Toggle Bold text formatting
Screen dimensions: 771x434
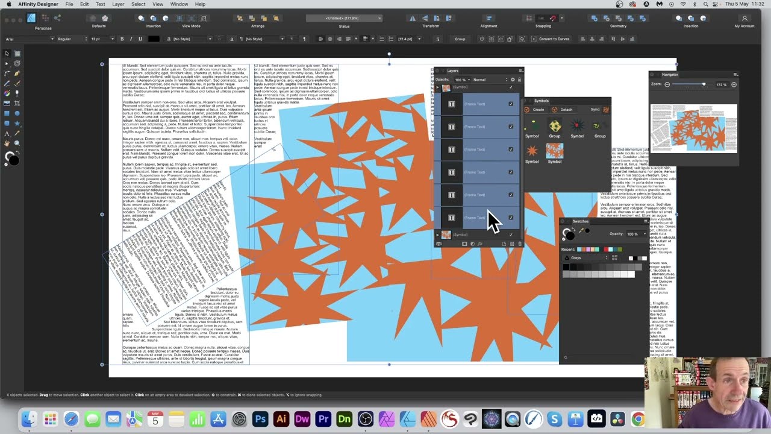point(122,39)
